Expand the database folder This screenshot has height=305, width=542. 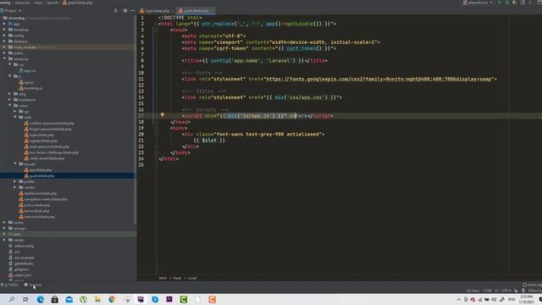click(x=4, y=42)
